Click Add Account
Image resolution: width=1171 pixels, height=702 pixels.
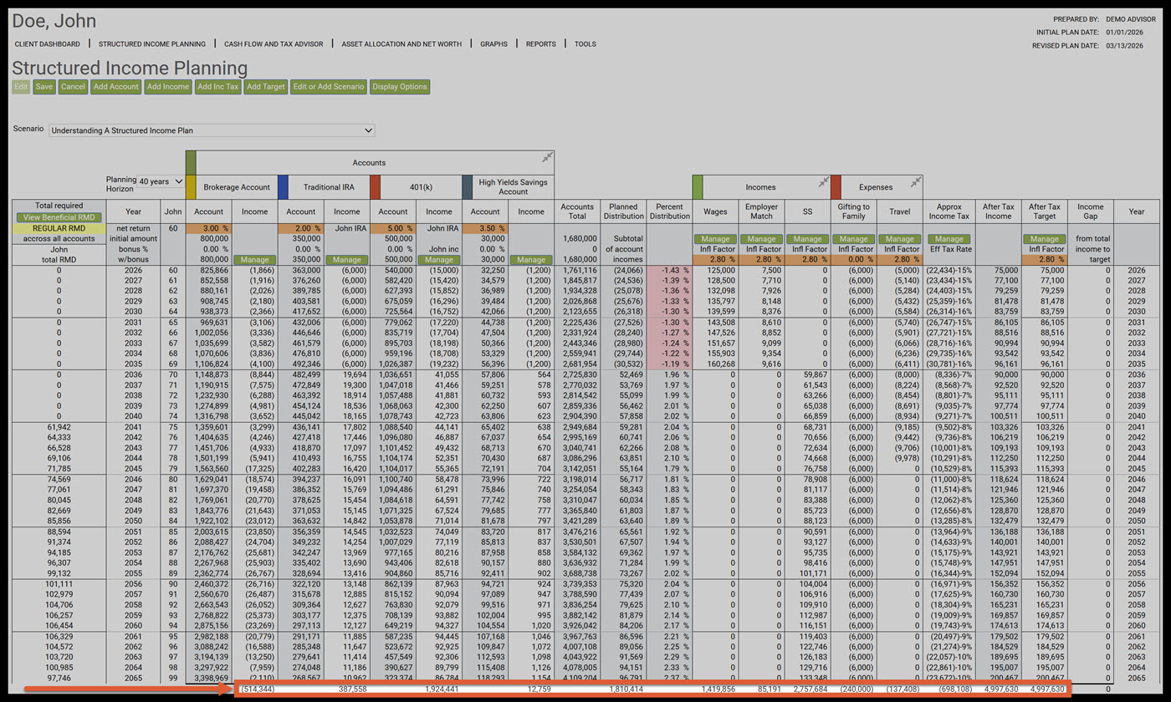(115, 86)
